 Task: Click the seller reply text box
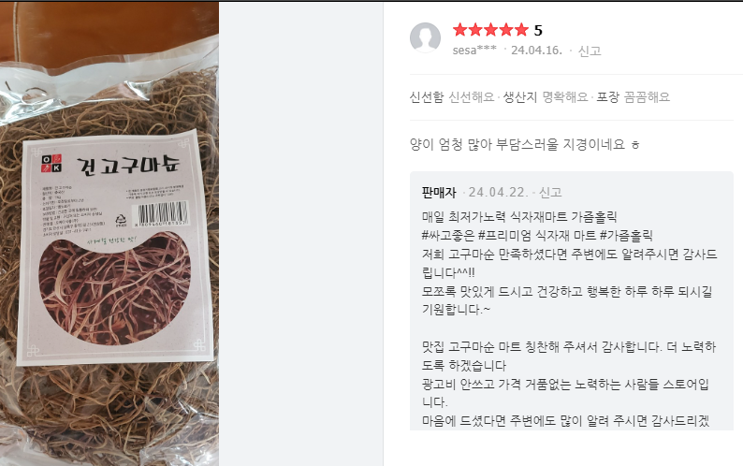pos(572,301)
